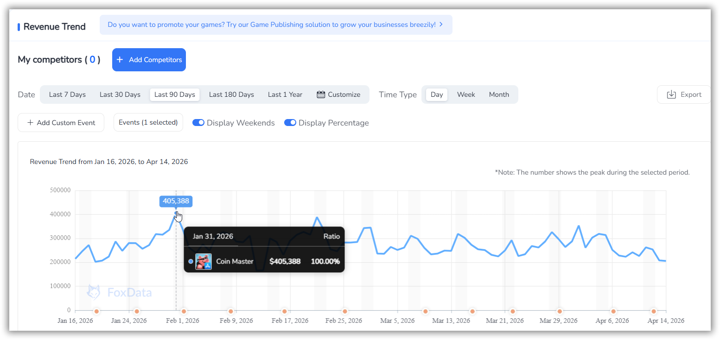Click the Export download icon
This screenshot has width=720, height=340.
click(x=671, y=94)
